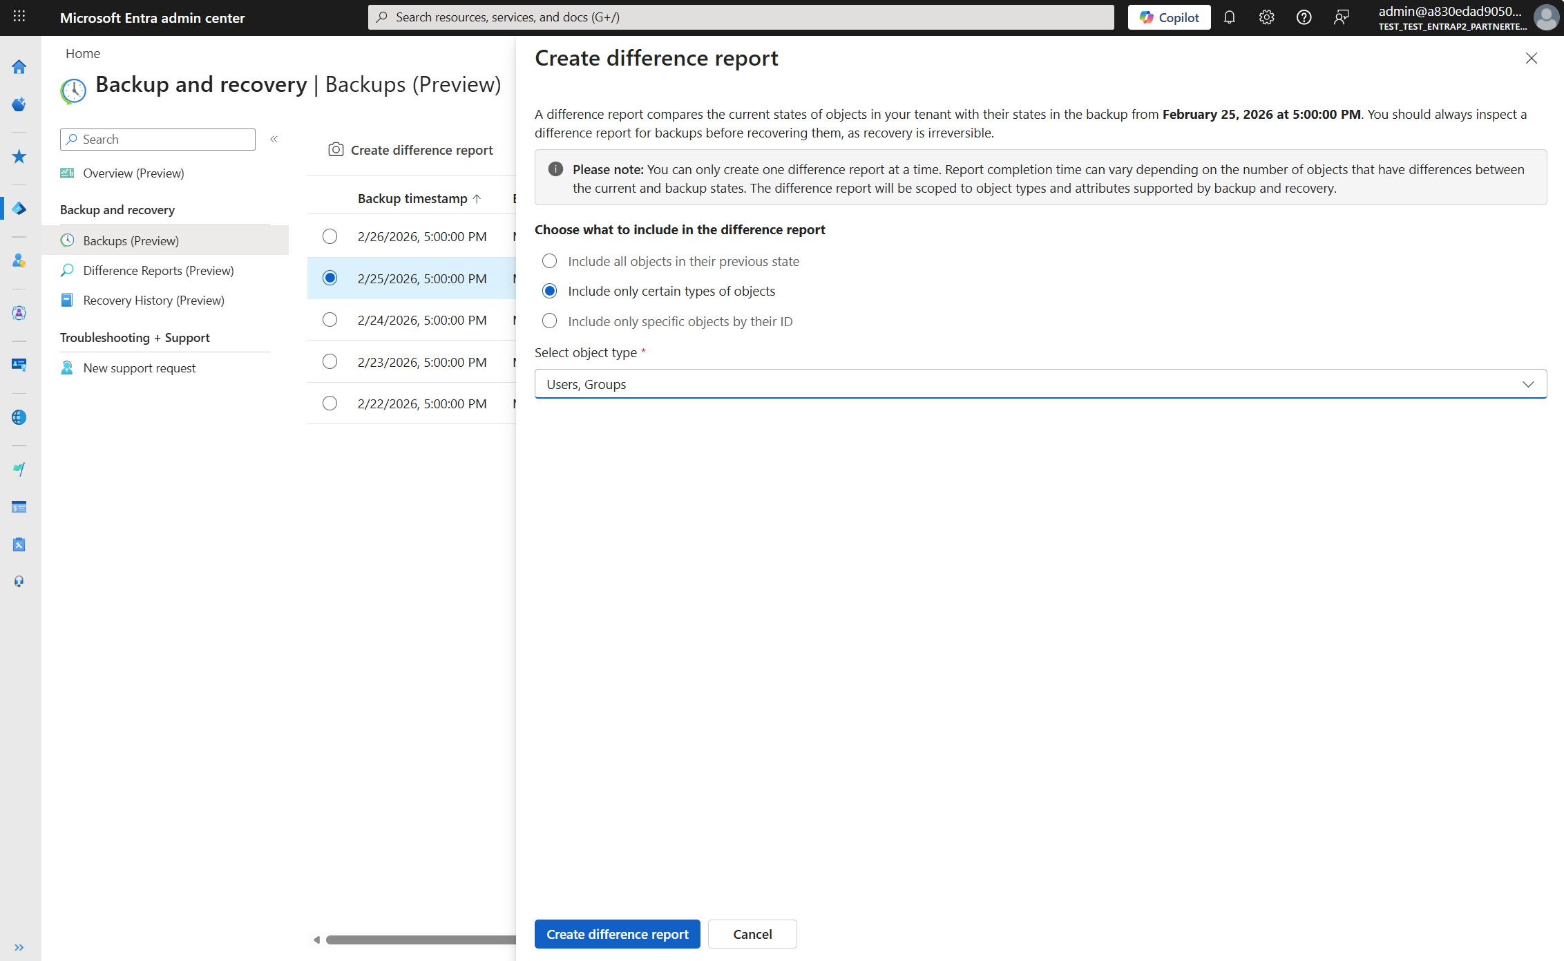Open the settings gear in top bar

coord(1266,17)
